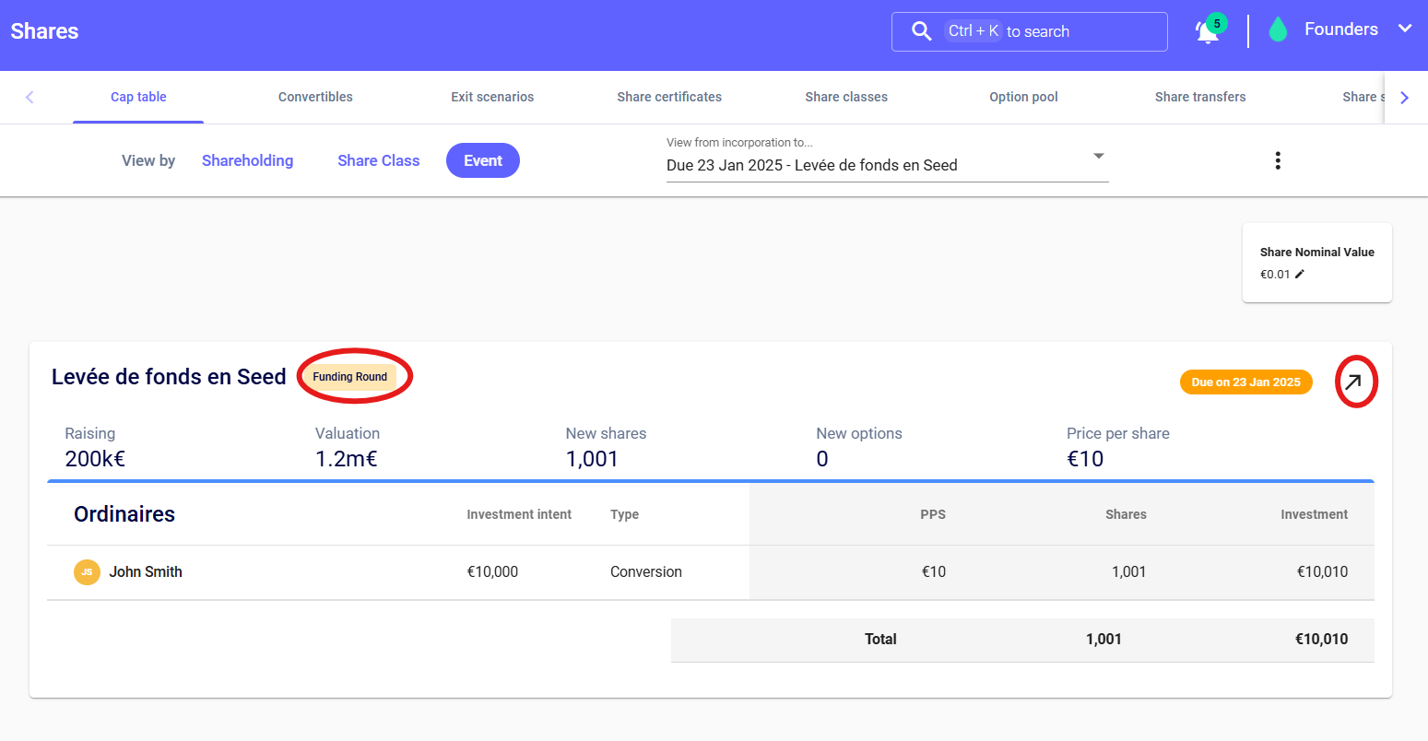The image size is (1428, 741).
Task: Select the Event view toggle
Action: tap(483, 161)
